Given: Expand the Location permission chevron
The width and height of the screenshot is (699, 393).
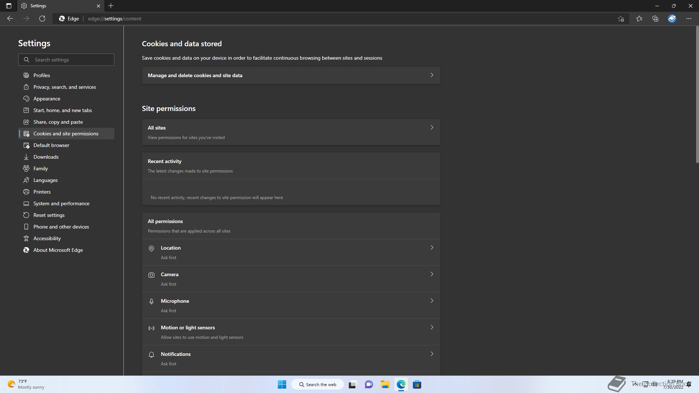Looking at the screenshot, I should coord(432,248).
